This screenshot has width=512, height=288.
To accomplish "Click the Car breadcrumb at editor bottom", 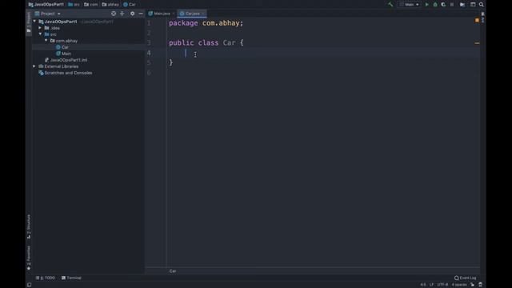I will 173,271.
